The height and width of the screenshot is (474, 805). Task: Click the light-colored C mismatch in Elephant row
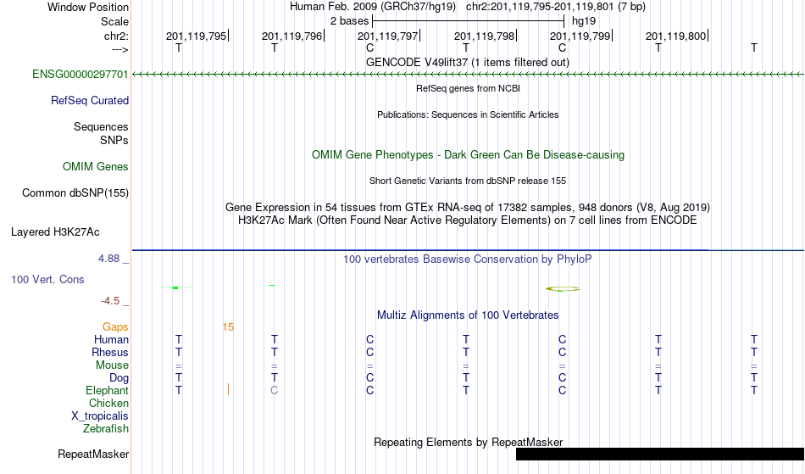point(275,391)
